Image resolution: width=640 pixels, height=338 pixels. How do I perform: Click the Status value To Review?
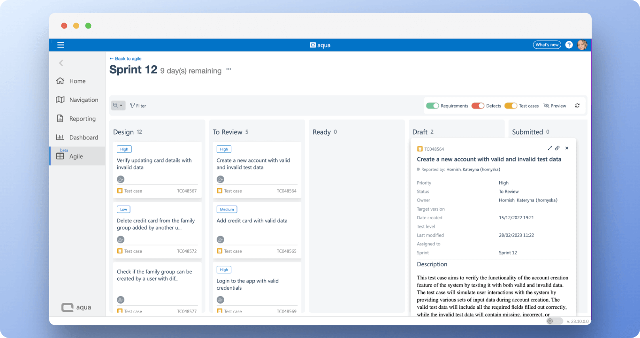pyautogui.click(x=509, y=192)
